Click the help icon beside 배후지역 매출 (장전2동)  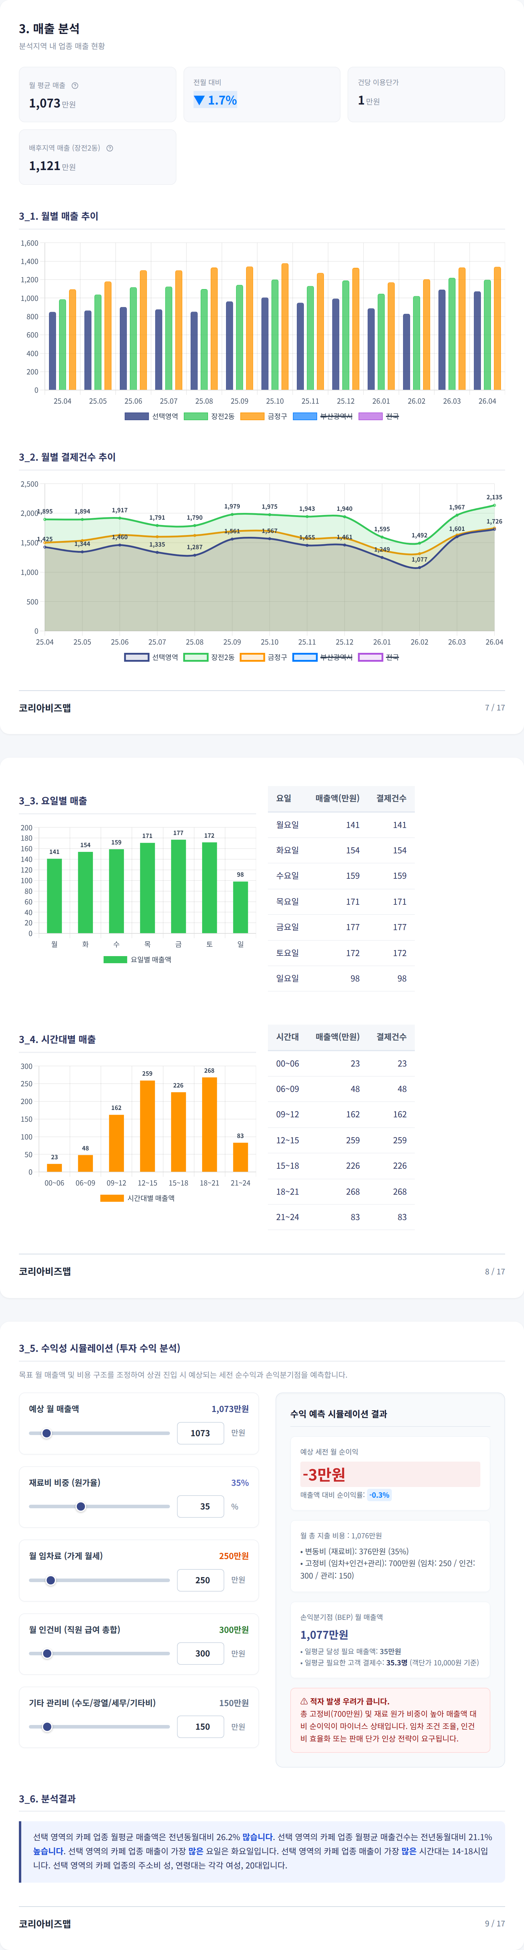(x=110, y=148)
